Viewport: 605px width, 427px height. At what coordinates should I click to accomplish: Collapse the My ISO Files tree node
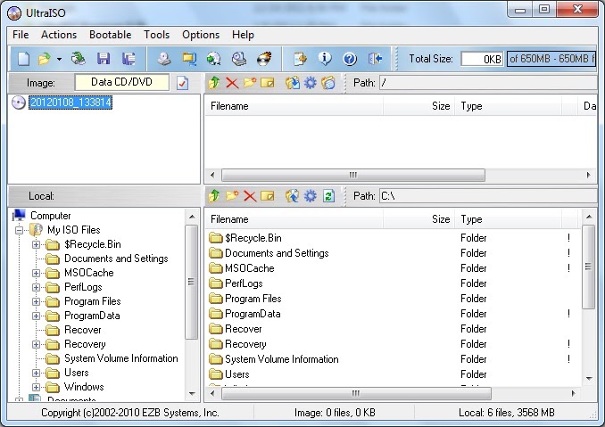[x=19, y=230]
